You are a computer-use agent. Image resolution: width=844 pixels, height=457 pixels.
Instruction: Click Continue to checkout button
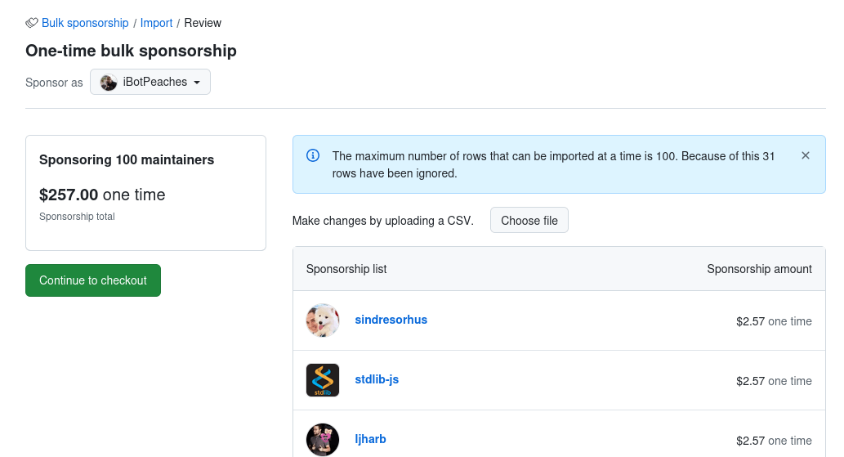point(93,280)
